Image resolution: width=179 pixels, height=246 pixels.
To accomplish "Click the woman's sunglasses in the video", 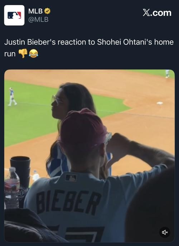I will [x=56, y=99].
